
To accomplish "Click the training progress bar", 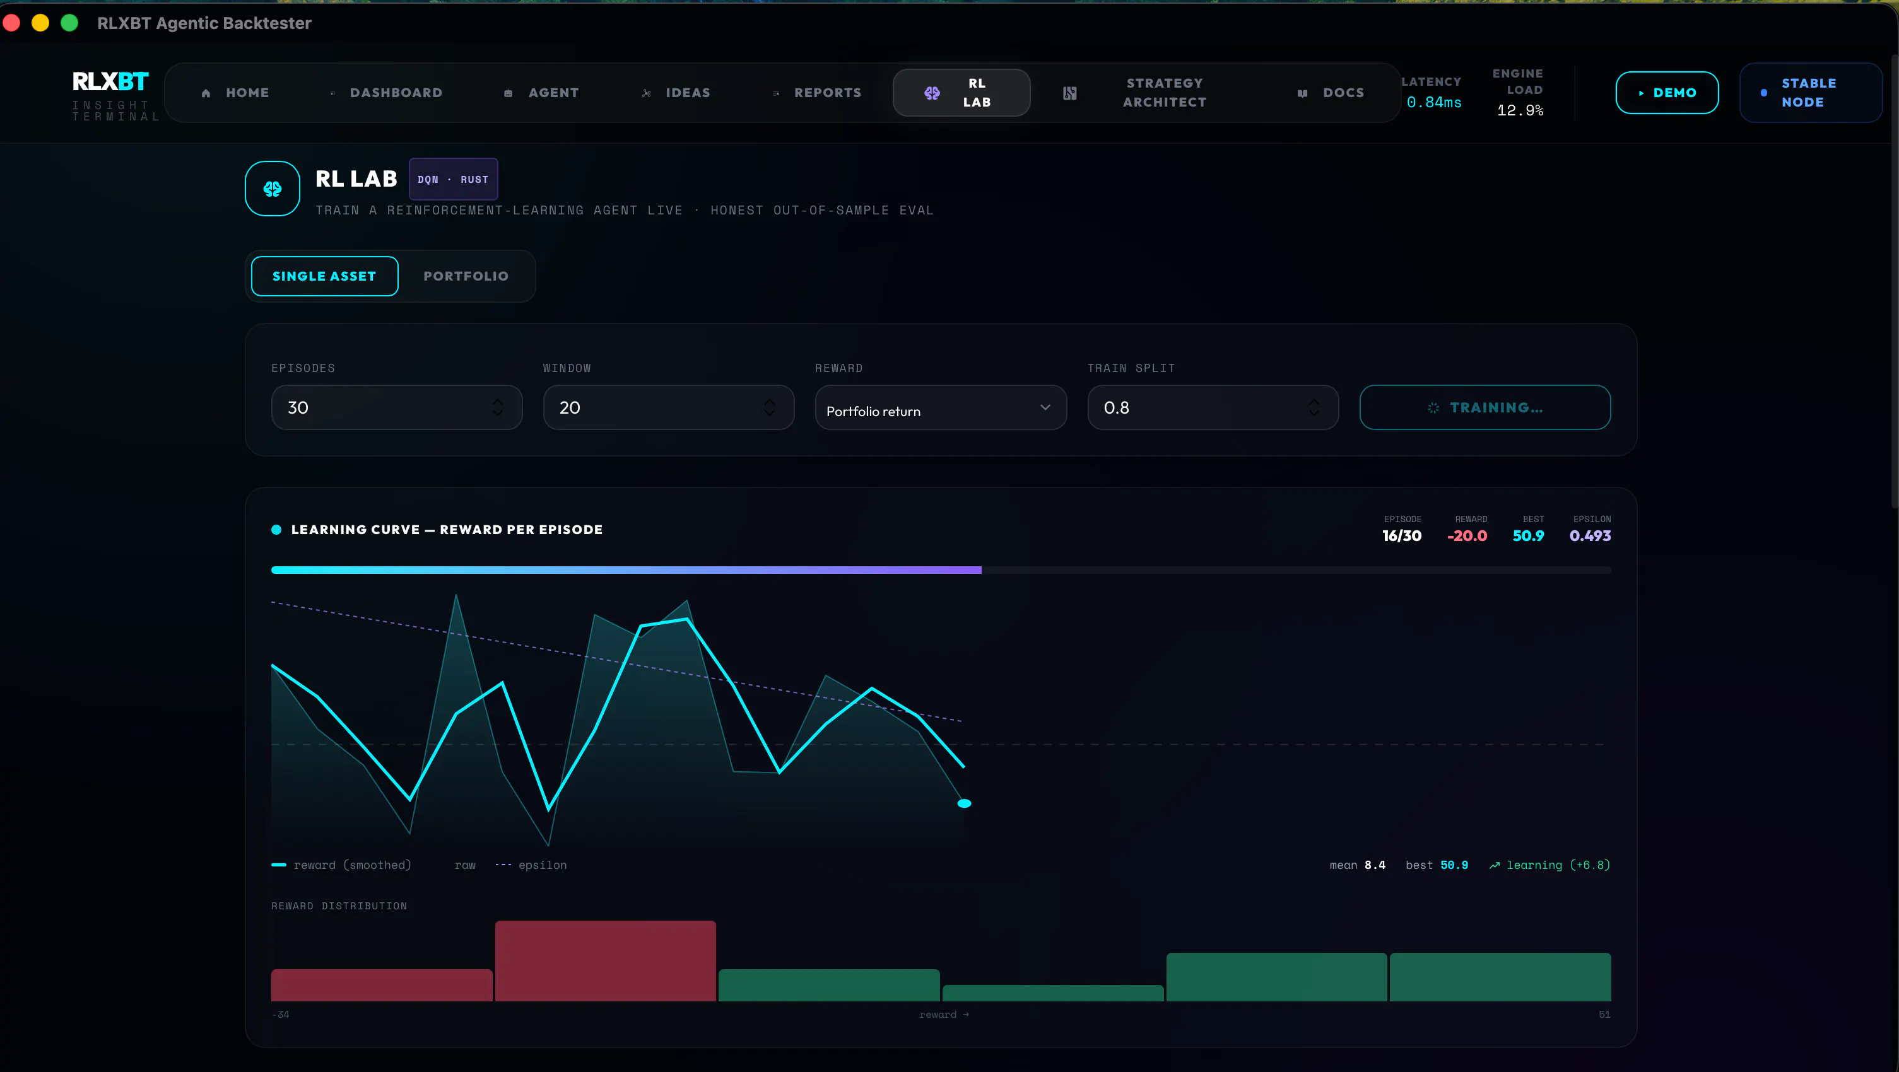I will click(x=941, y=570).
